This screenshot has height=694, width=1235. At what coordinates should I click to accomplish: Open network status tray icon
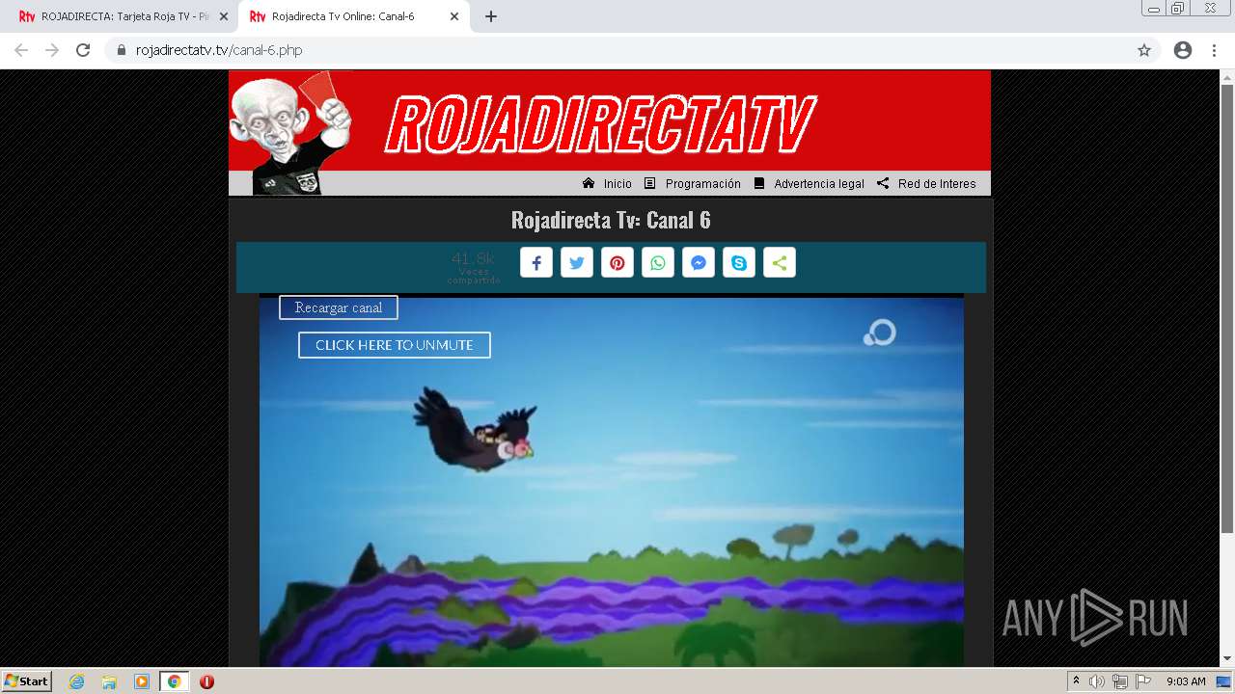tap(1120, 681)
